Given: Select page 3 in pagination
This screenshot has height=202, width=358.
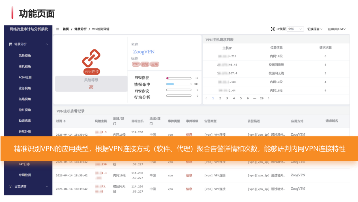Looking at the screenshot, I should point(227,98).
